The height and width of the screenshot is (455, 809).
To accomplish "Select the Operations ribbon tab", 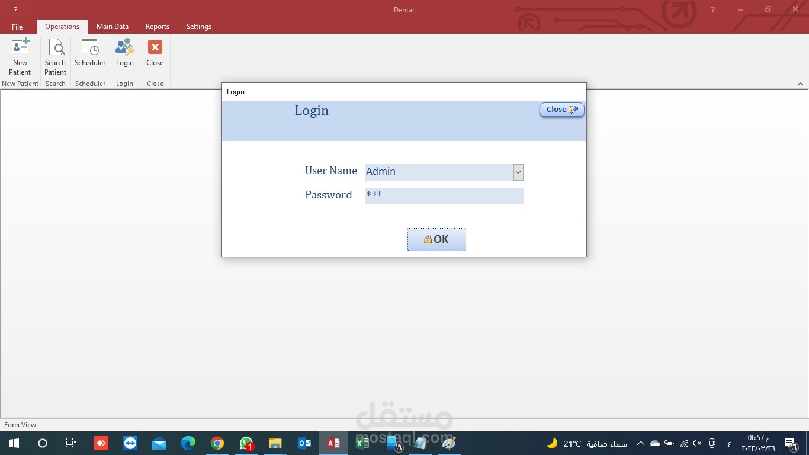I will pos(62,27).
